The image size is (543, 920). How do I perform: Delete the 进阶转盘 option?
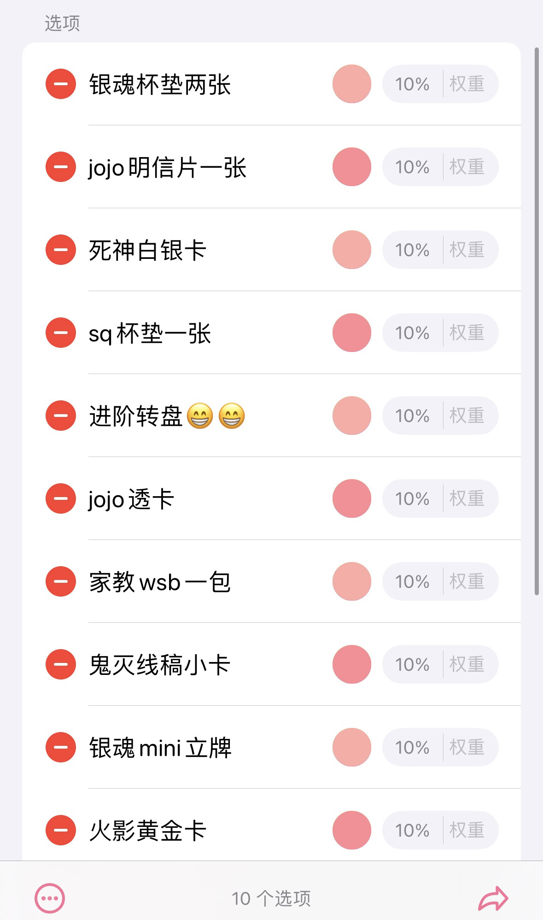[61, 416]
